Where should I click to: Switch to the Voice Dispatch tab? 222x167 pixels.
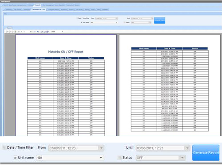[59, 5]
